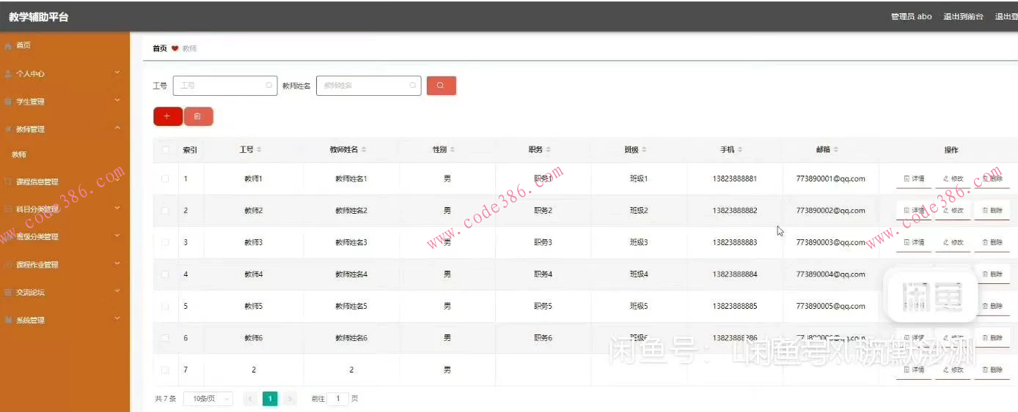The height and width of the screenshot is (412, 1018).
Task: Expand 课程作业管理 sidebar menu
Action: [65, 265]
